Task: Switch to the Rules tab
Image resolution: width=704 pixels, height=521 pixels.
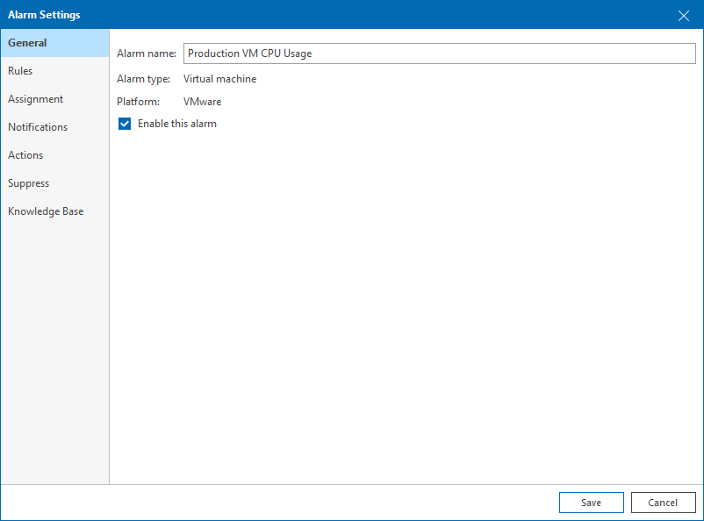Action: coord(54,71)
